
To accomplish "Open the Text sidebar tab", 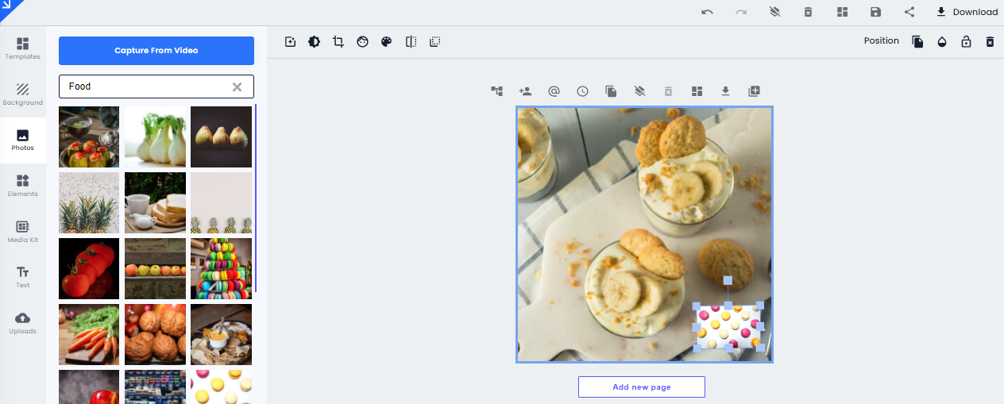I will coord(23,277).
